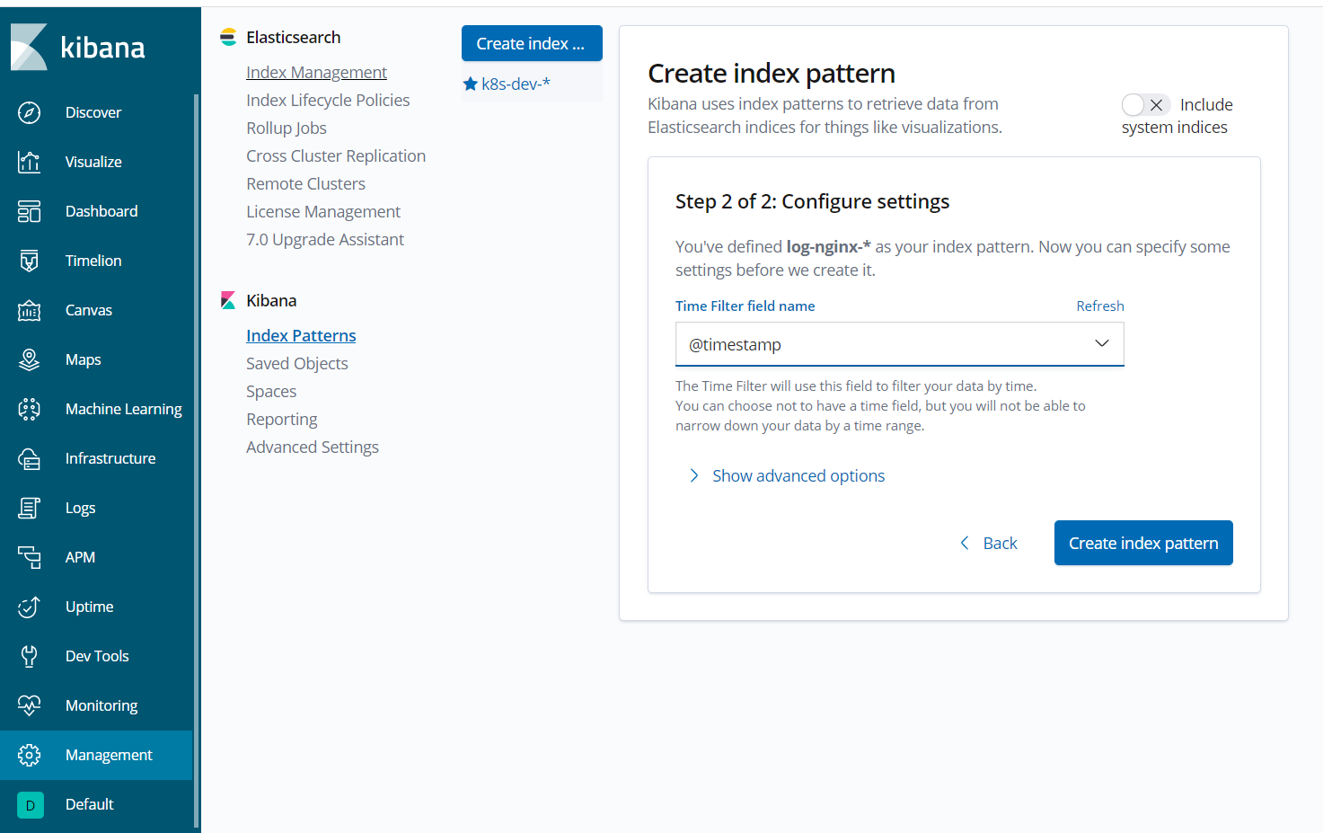Click the Kibana logo icon
The height and width of the screenshot is (833, 1323).
click(x=29, y=47)
